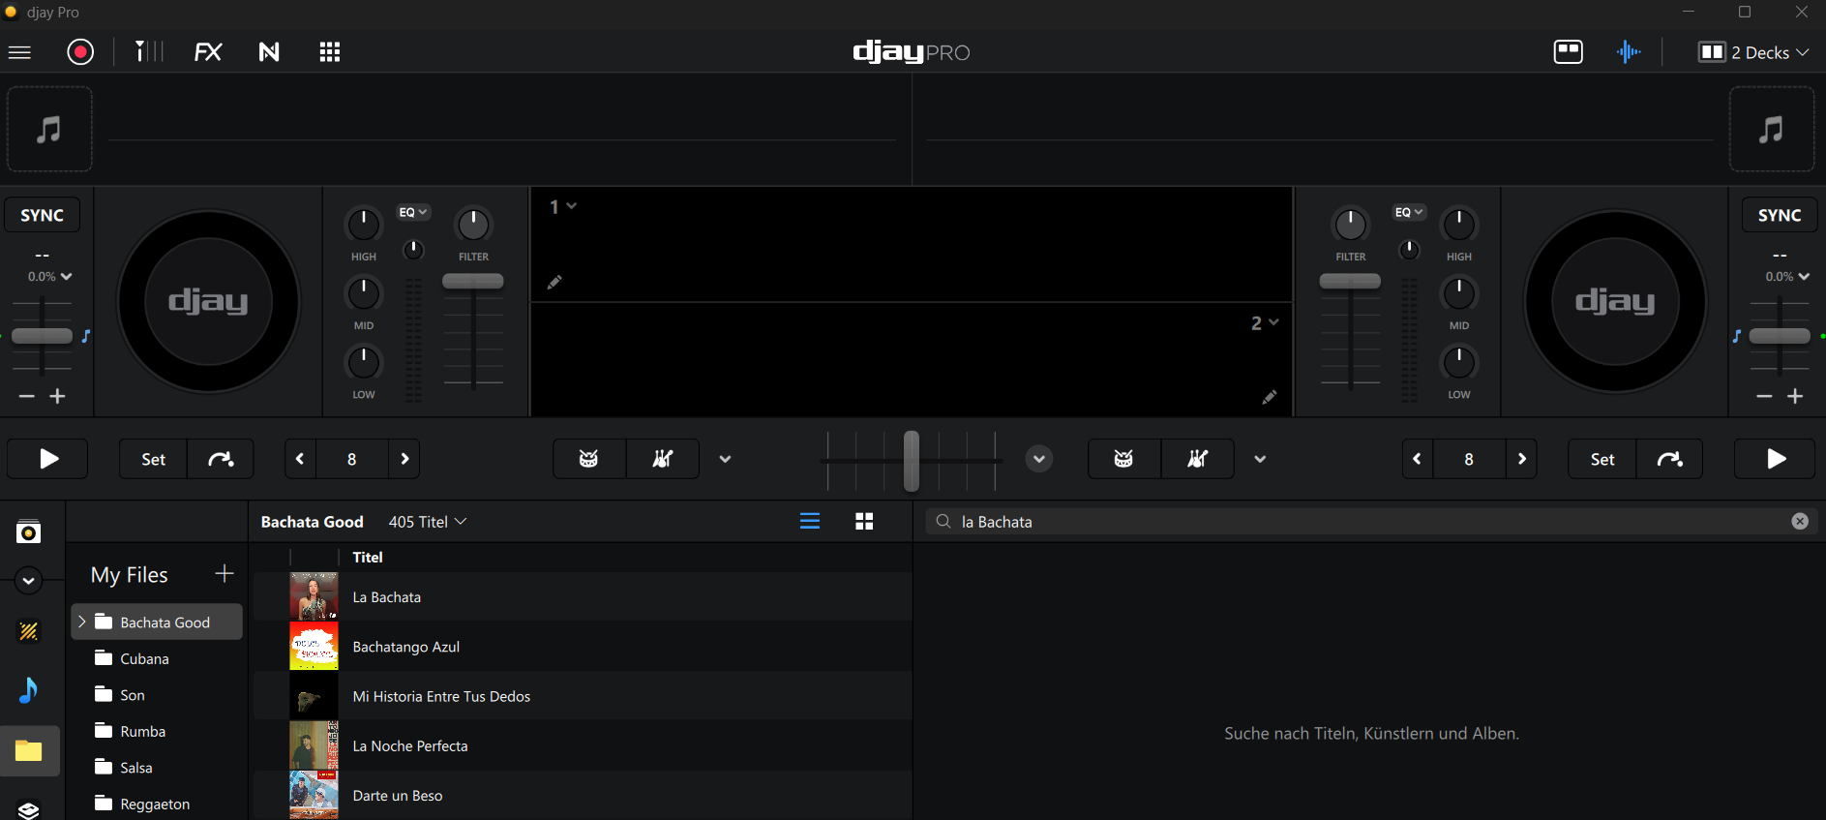
Task: Add a new folder with plus icon
Action: pyautogui.click(x=225, y=574)
